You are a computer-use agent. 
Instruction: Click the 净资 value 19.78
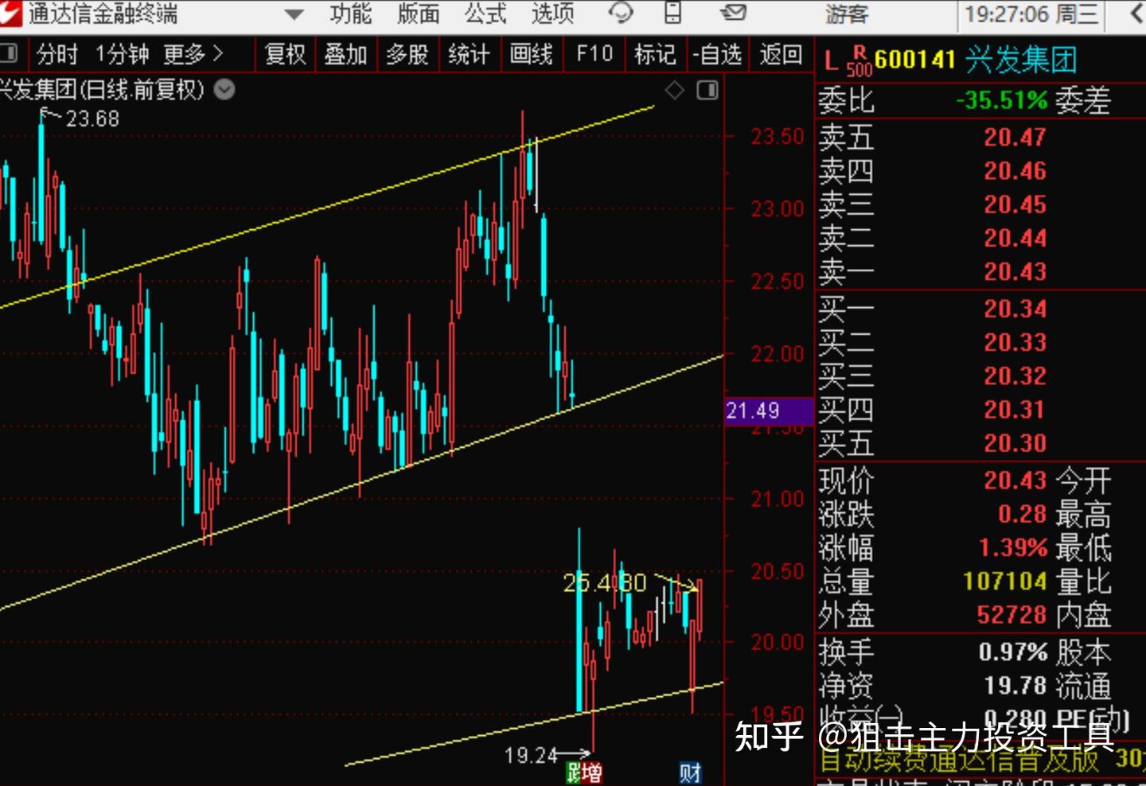tap(1015, 686)
